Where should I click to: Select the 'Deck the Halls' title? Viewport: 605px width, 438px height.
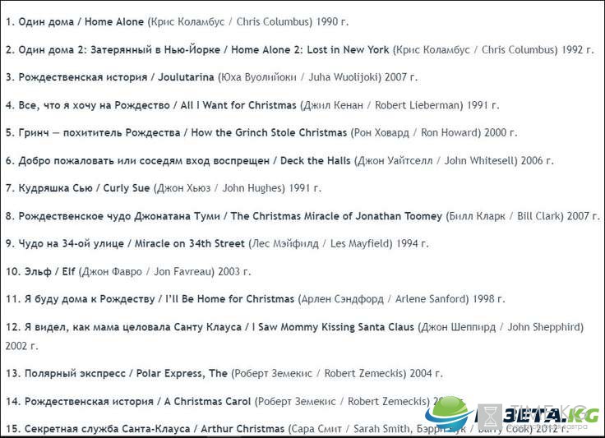[x=315, y=160]
